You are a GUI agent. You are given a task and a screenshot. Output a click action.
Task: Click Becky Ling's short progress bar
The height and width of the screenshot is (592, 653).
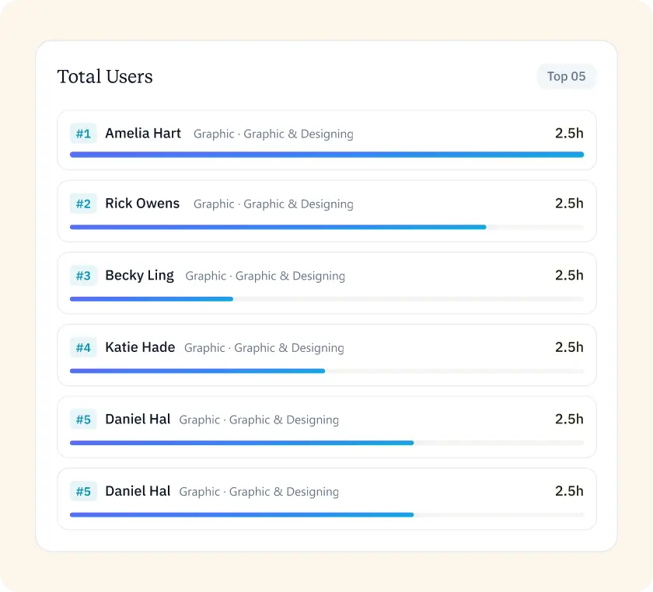tap(152, 298)
